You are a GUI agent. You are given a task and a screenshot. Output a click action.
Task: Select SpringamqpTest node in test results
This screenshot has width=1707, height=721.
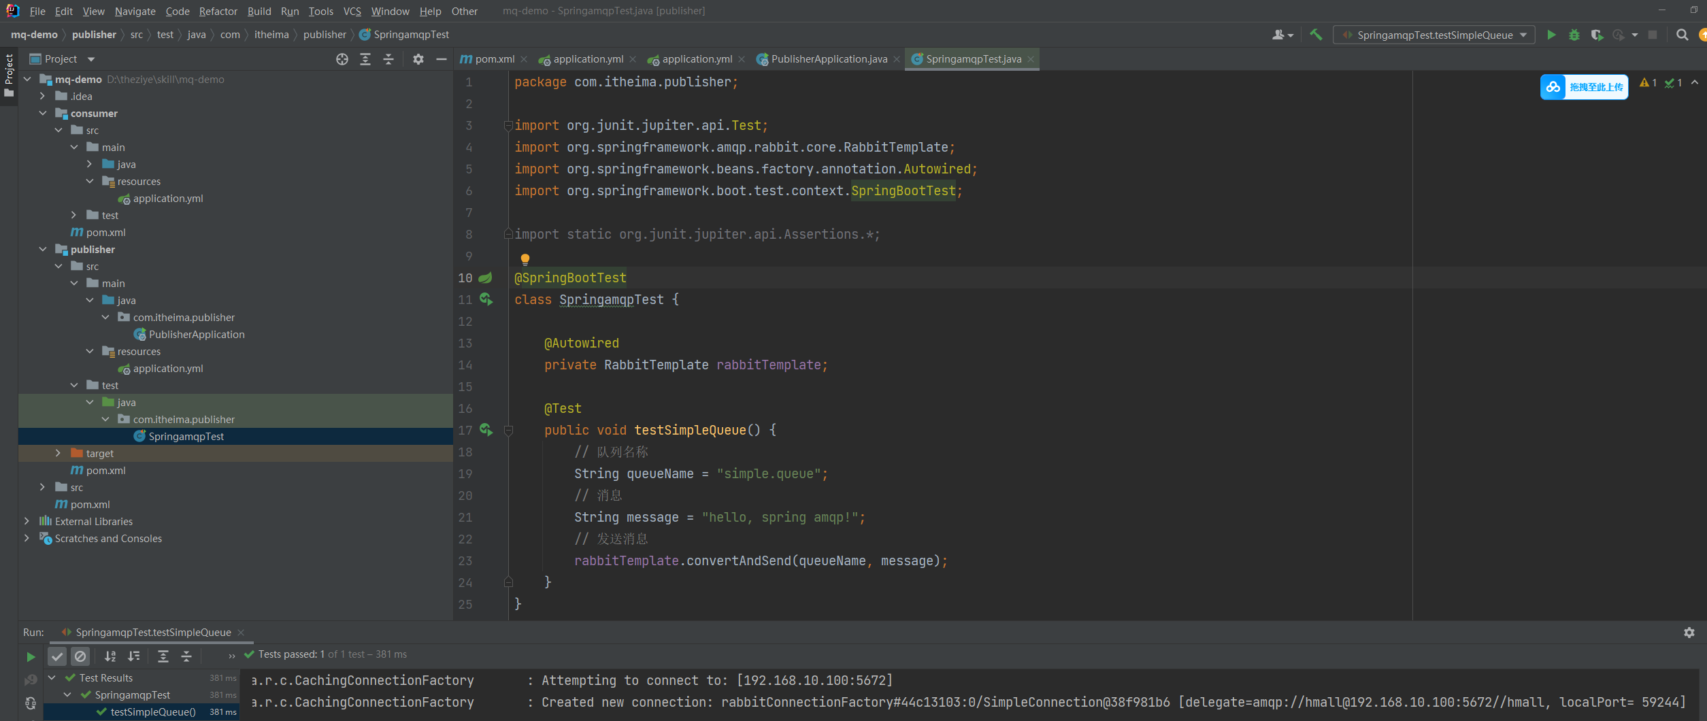pos(132,694)
